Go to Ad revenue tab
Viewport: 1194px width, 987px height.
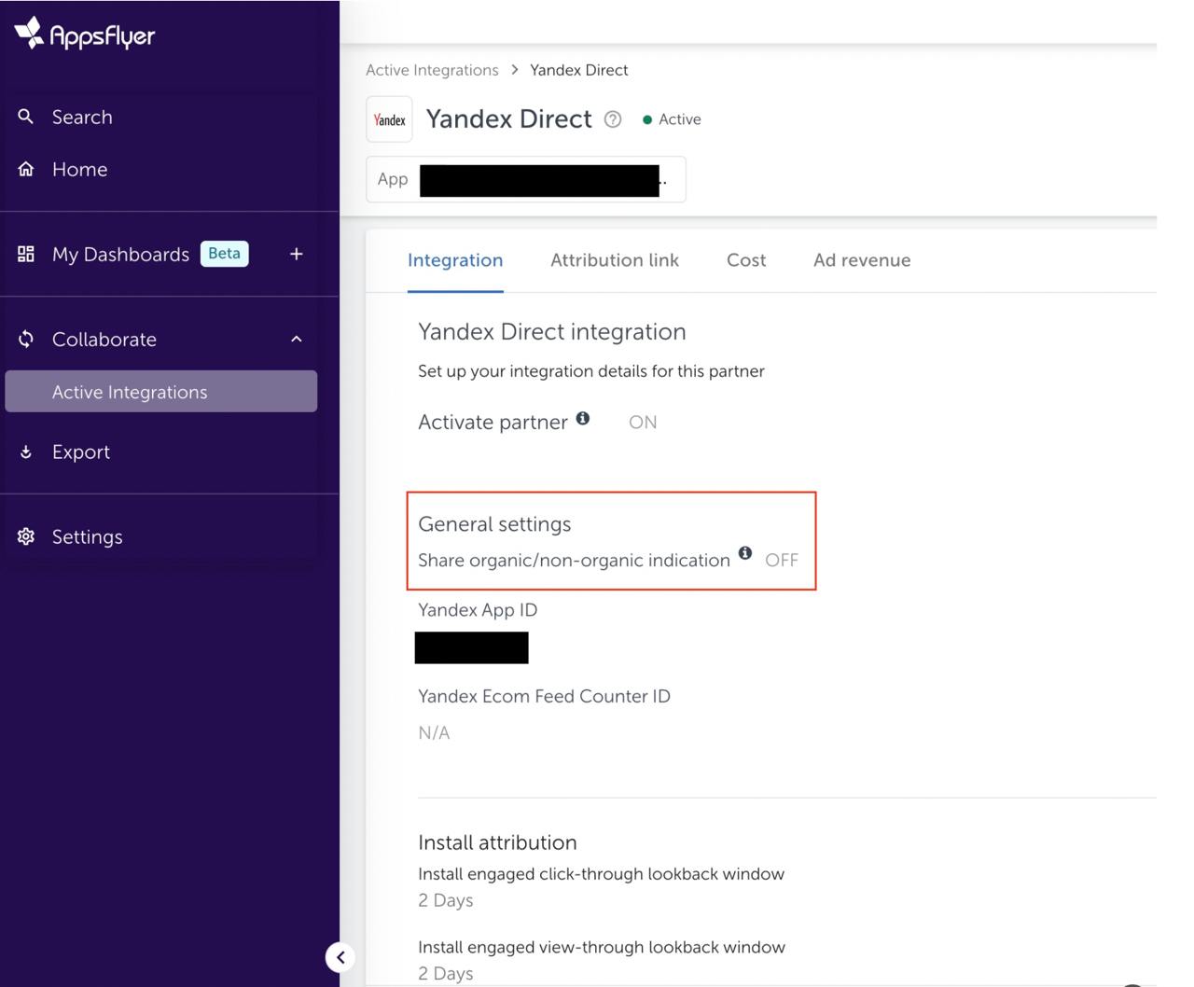pos(861,260)
